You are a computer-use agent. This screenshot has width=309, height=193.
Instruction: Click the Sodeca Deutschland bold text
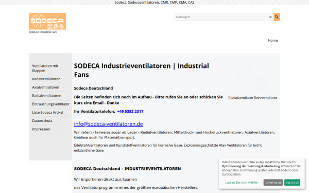[x=93, y=88]
